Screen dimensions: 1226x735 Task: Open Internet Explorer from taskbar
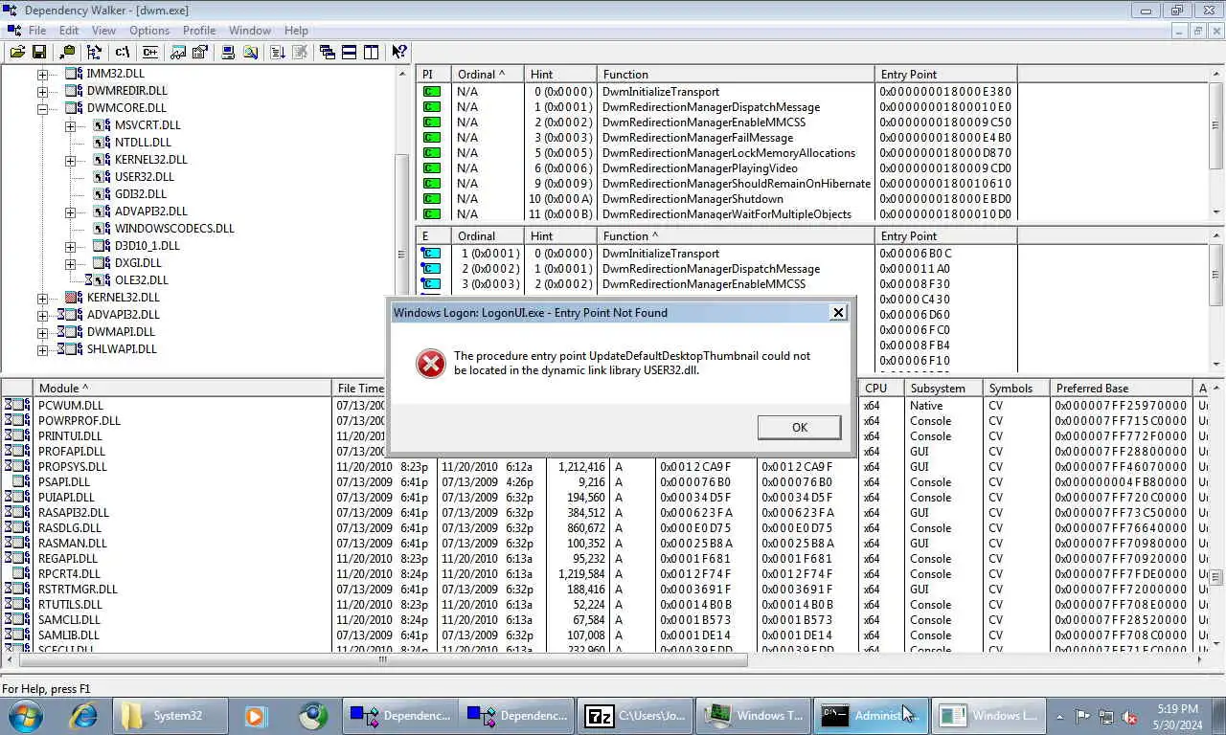[83, 715]
